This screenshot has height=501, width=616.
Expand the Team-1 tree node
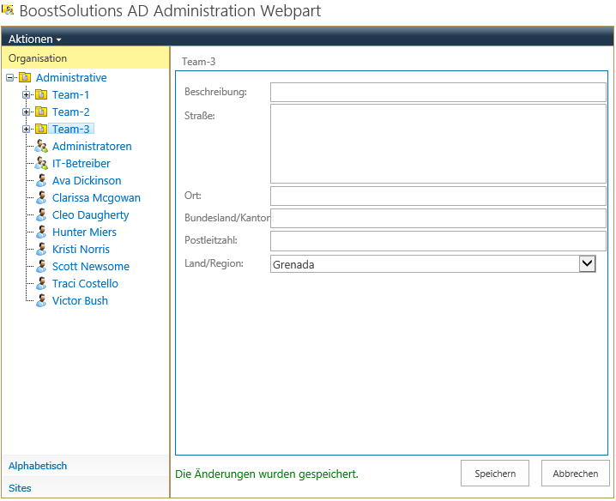26,94
